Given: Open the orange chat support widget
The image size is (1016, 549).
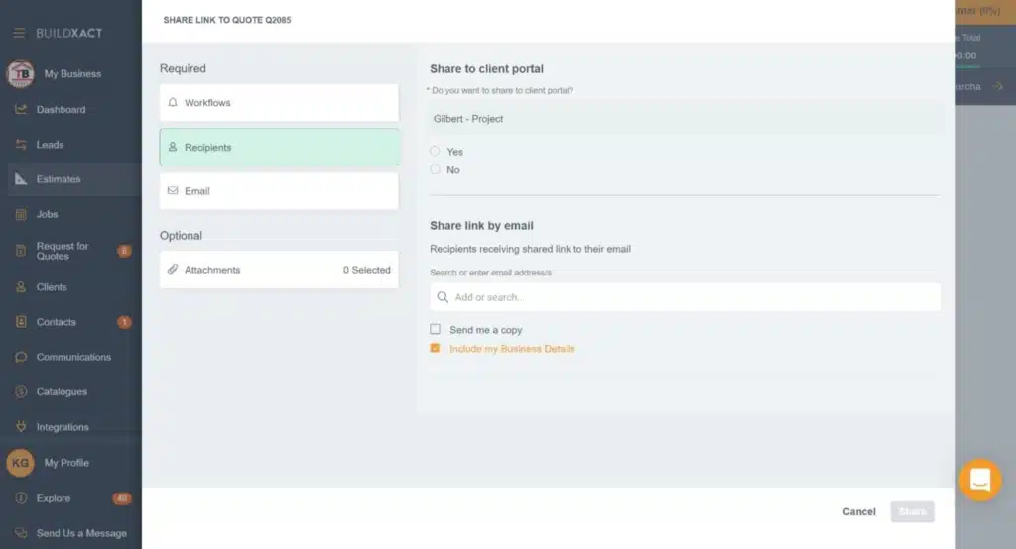Looking at the screenshot, I should (x=980, y=481).
